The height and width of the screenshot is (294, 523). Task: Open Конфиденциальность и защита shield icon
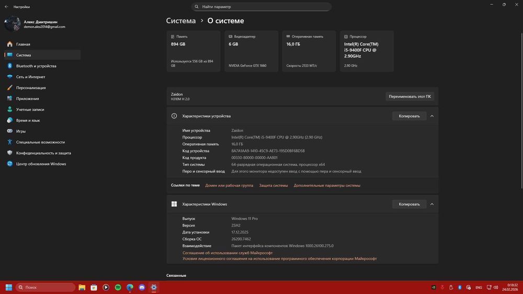click(9, 153)
